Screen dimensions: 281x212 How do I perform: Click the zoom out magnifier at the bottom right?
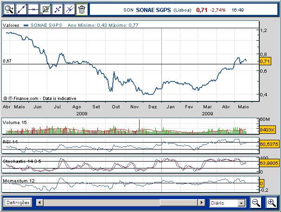(256, 203)
